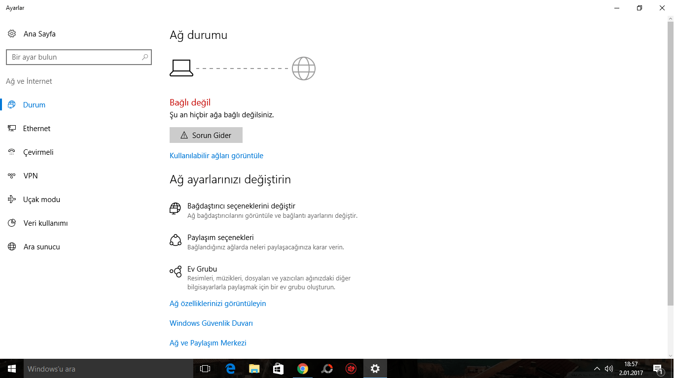This screenshot has width=676, height=378.
Task: Open Ev Grubu (HomeGroup) settings
Action: [202, 269]
